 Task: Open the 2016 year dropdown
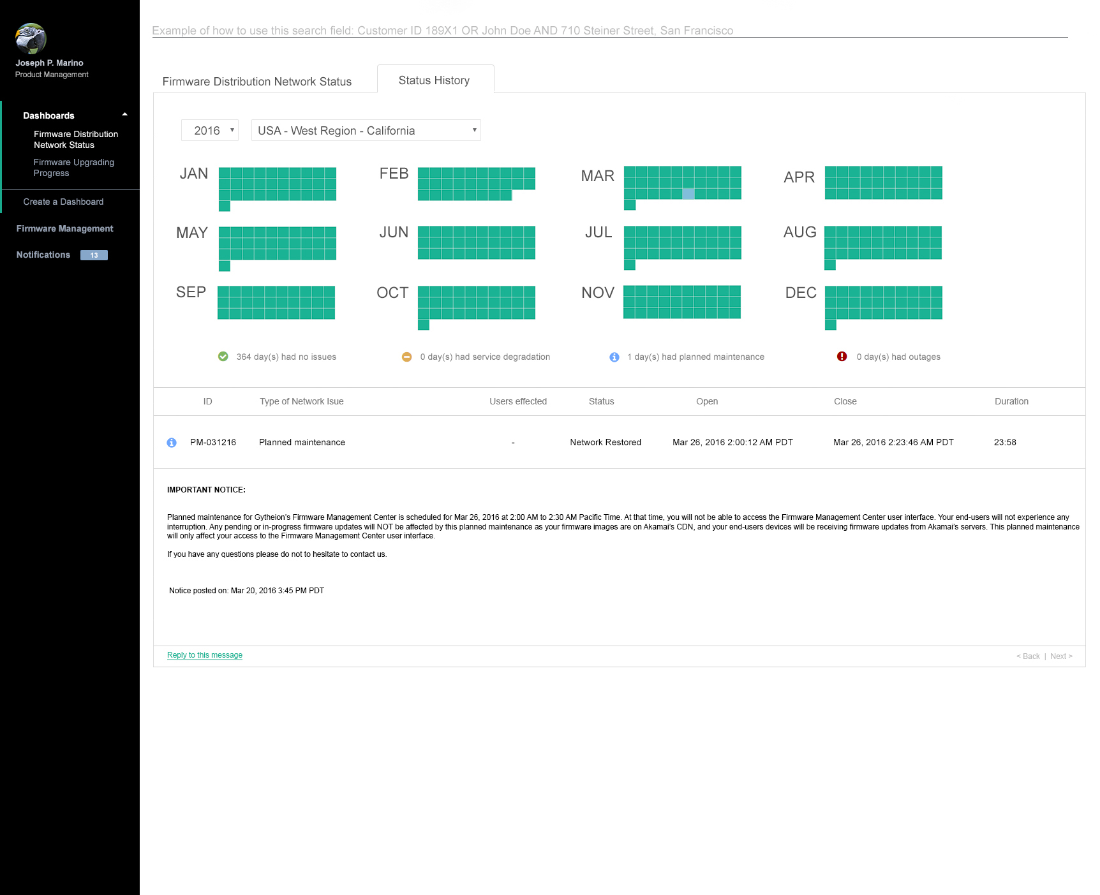(209, 130)
